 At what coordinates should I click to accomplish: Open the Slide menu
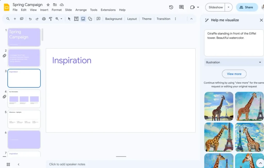(x=68, y=10)
